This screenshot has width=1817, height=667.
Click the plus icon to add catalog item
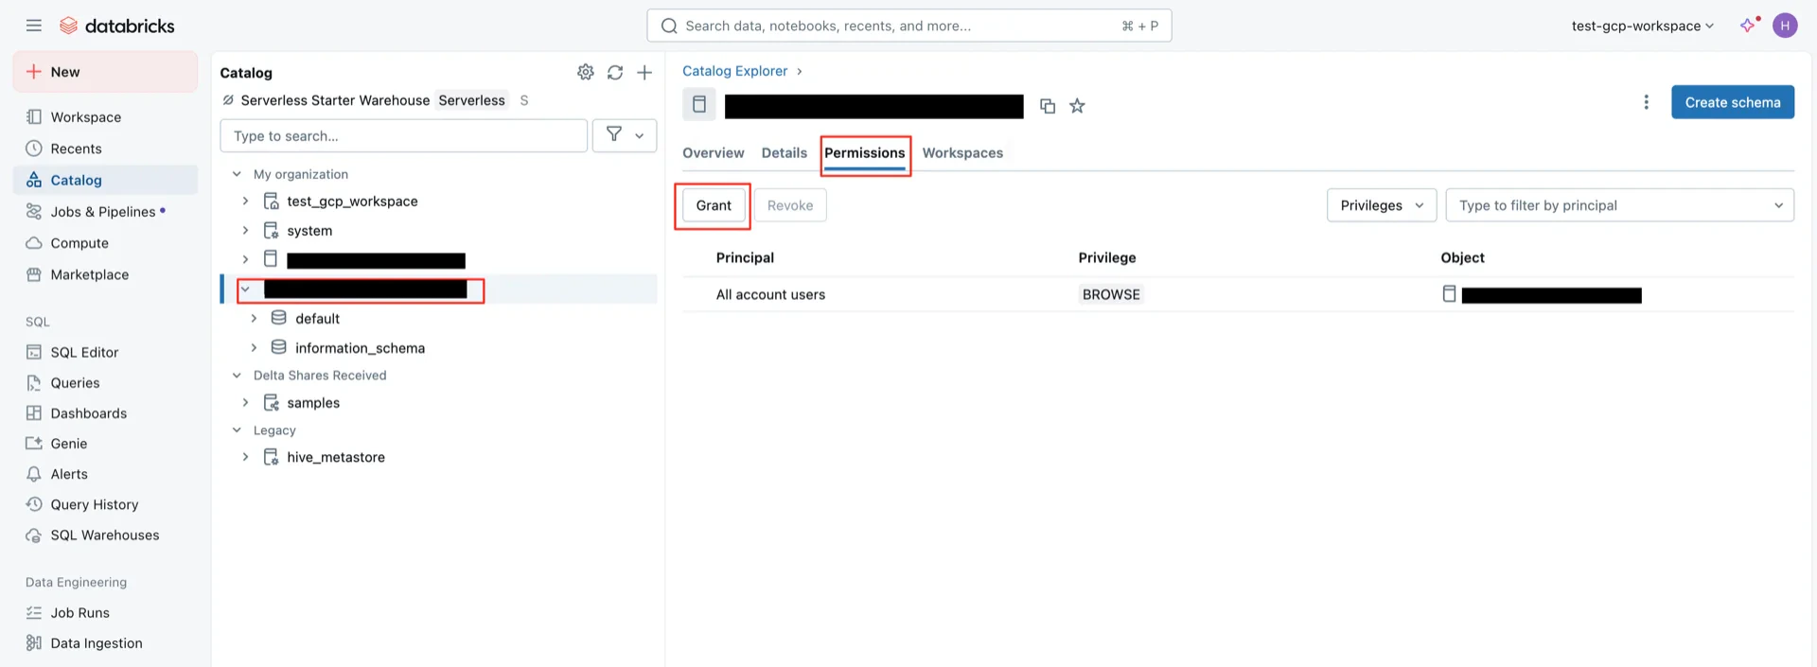tap(644, 72)
